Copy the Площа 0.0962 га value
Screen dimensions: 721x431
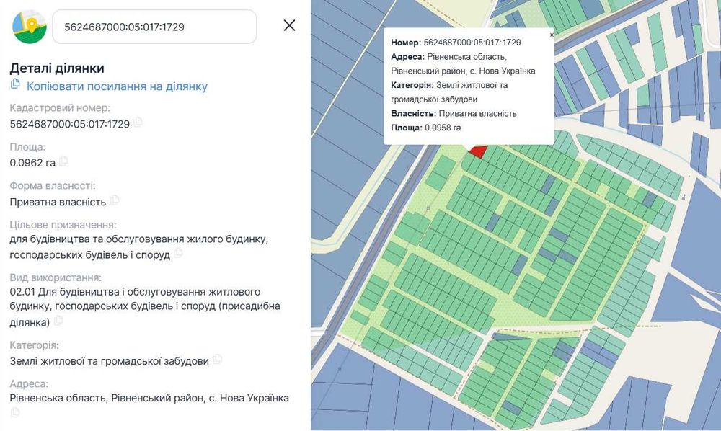tap(64, 161)
